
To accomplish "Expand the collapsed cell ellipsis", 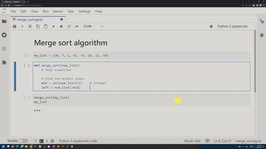I will pyautogui.click(x=37, y=111).
